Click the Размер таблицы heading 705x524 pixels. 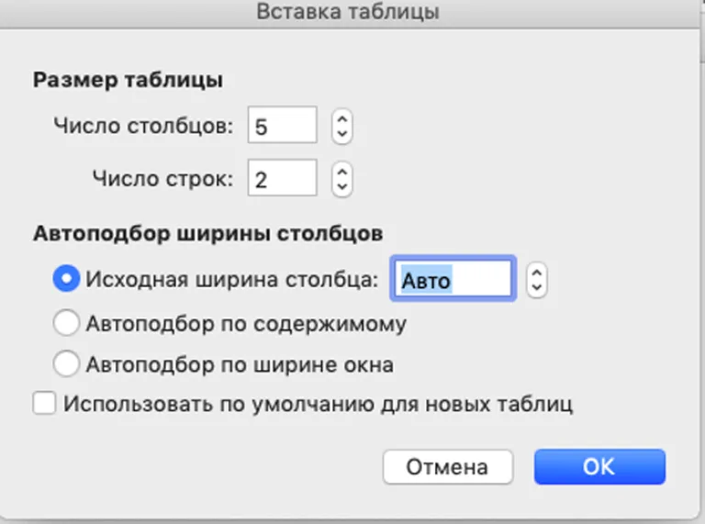click(129, 80)
